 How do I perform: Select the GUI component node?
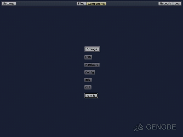click(x=88, y=87)
